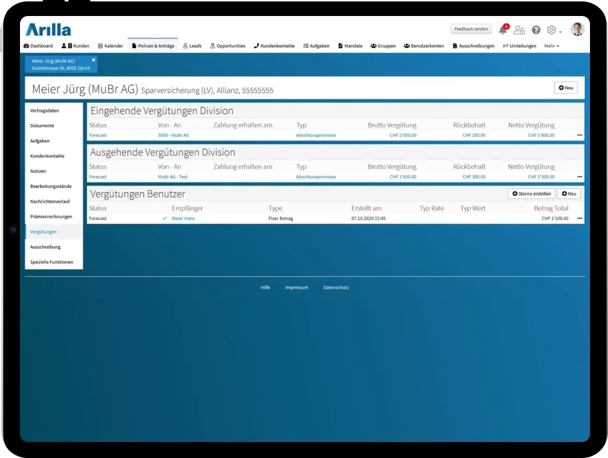The width and height of the screenshot is (608, 458).
Task: Open the Leads section
Action: pos(192,46)
